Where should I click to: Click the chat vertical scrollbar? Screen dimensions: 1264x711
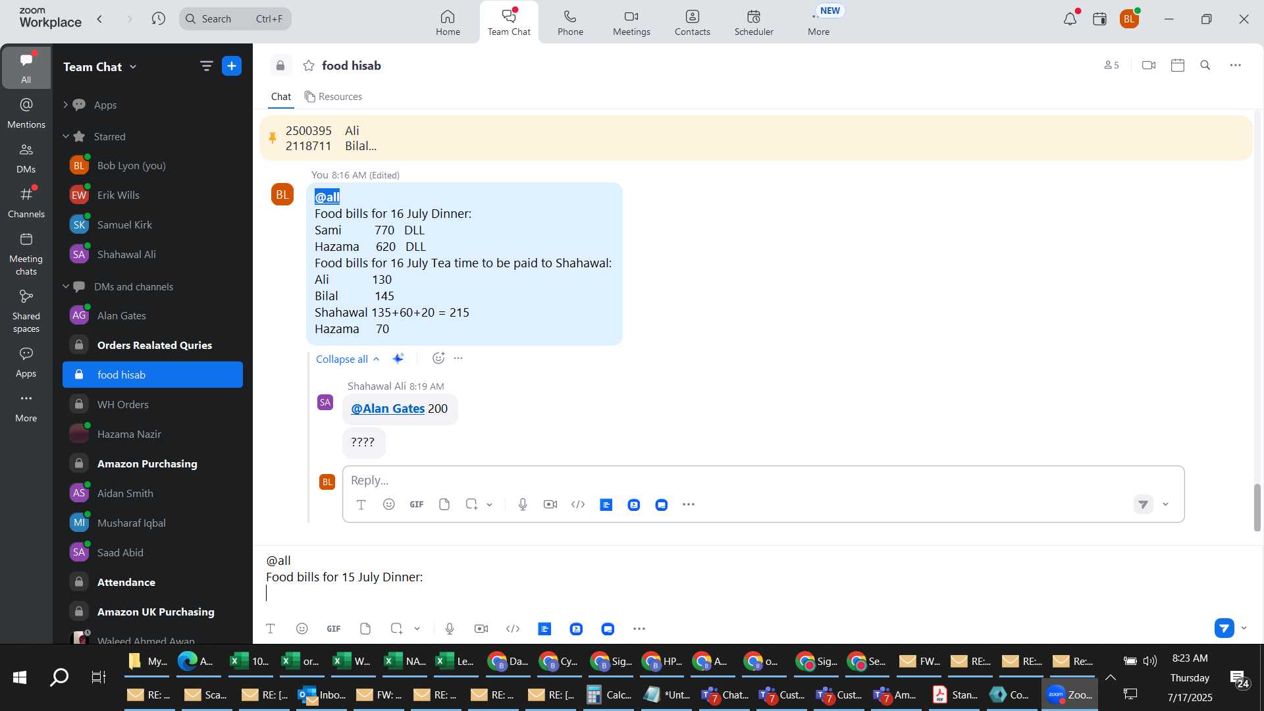tap(1257, 507)
